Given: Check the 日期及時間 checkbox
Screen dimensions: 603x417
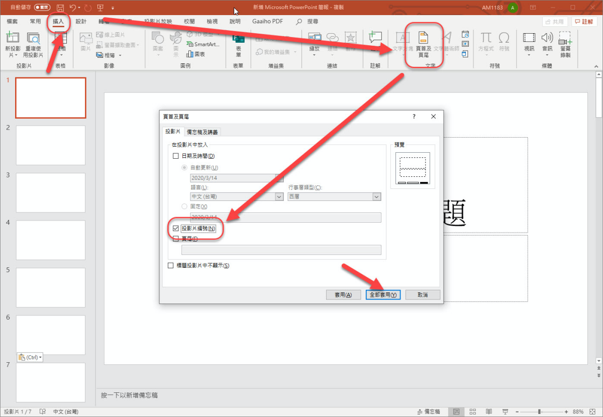Looking at the screenshot, I should coord(175,156).
